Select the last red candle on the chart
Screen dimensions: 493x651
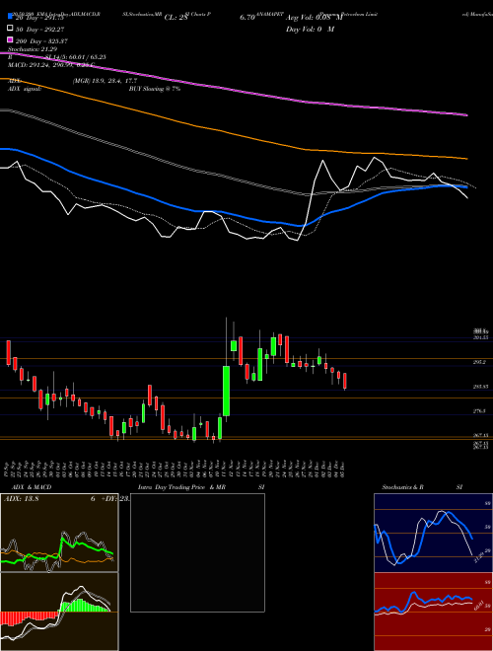[345, 381]
